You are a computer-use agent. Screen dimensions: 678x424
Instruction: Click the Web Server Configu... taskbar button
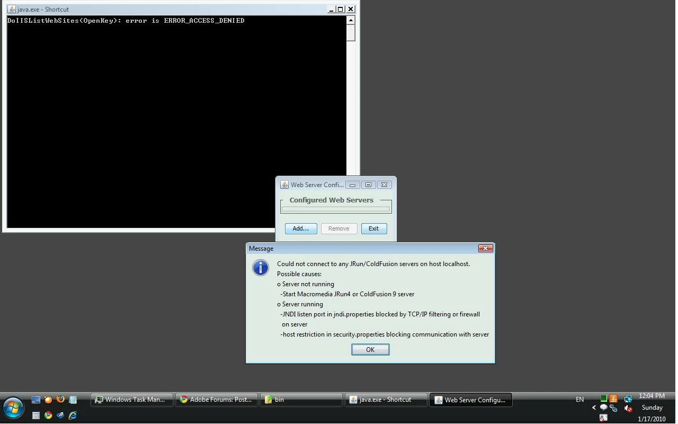click(471, 400)
